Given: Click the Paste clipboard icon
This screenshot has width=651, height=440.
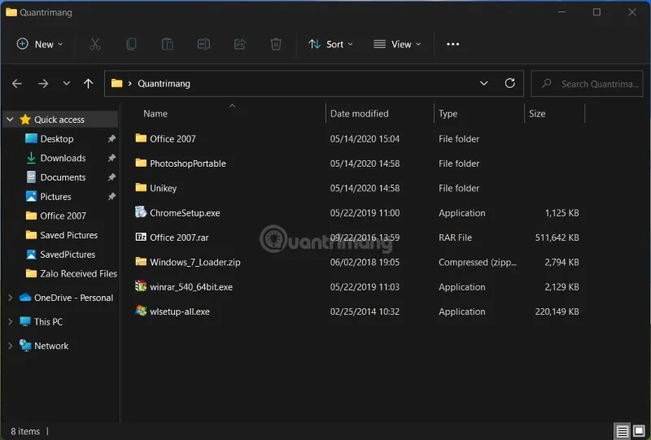Looking at the screenshot, I should point(168,44).
